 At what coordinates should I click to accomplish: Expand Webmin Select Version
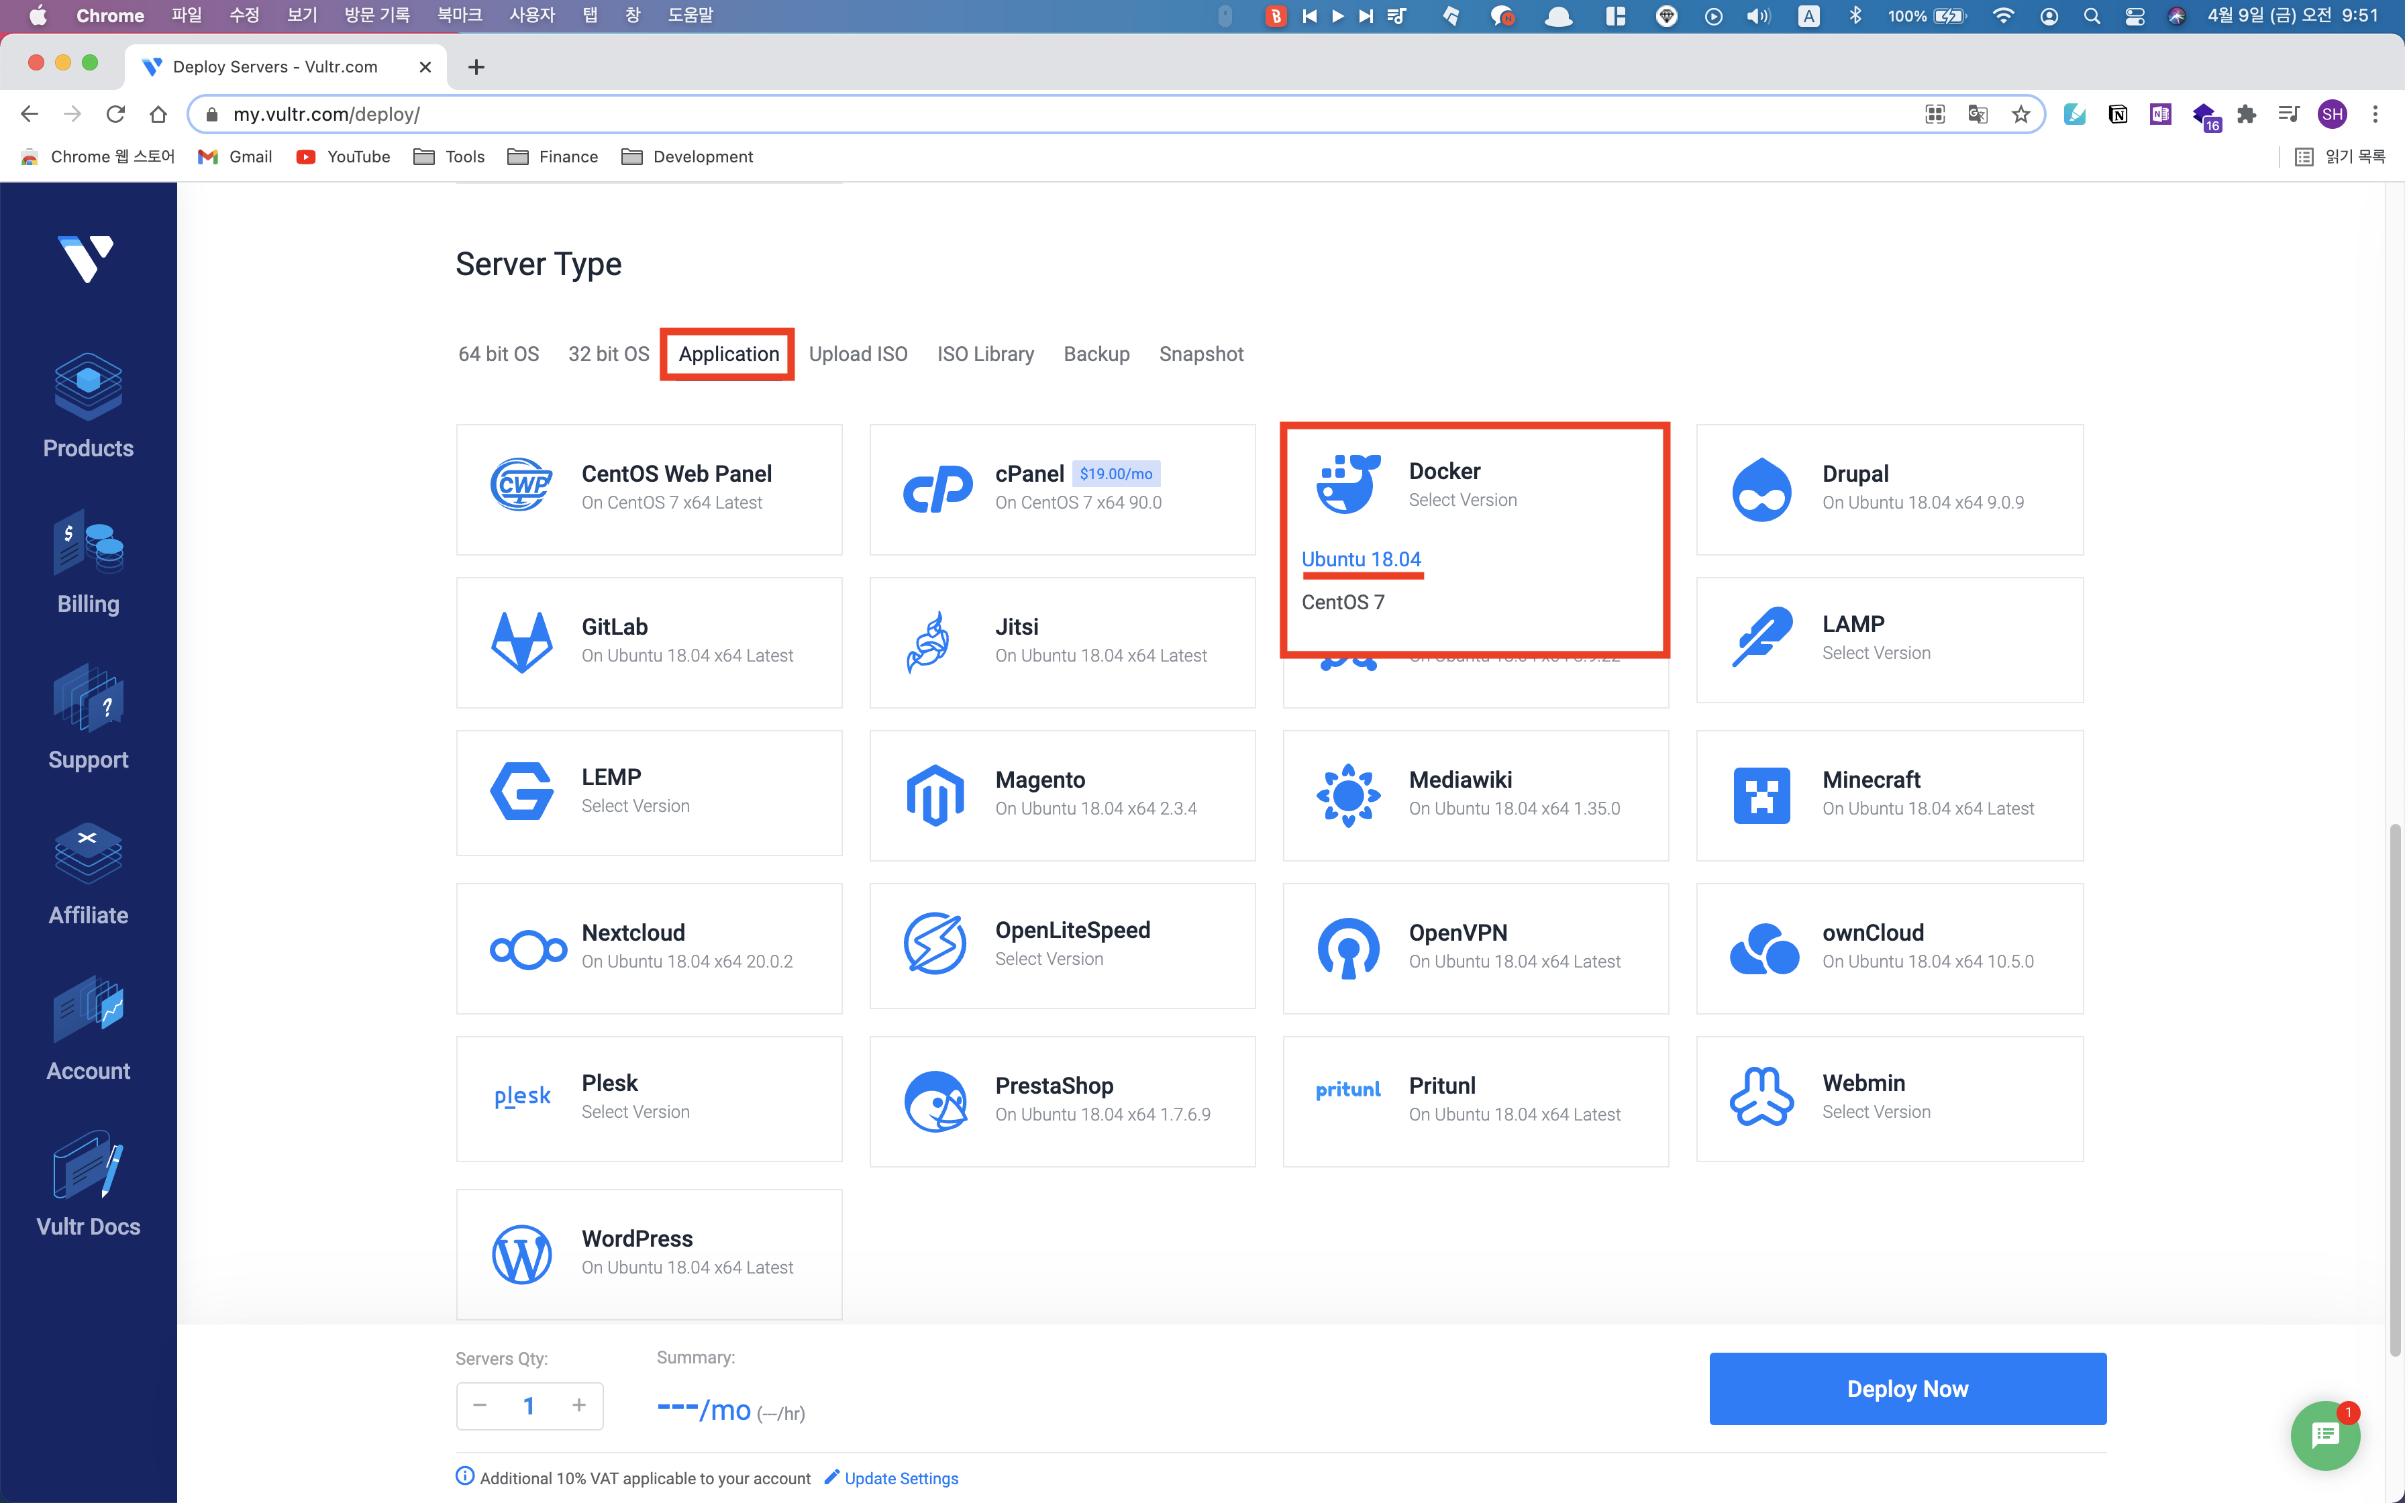coord(1876,1112)
